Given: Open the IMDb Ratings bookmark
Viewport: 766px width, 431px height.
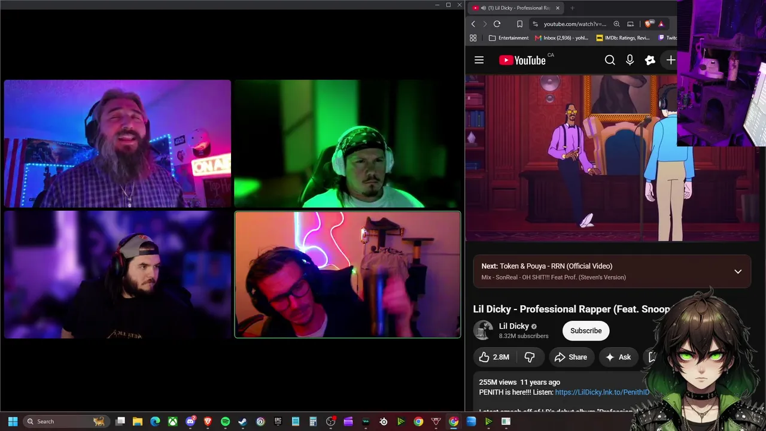Looking at the screenshot, I should coord(622,38).
